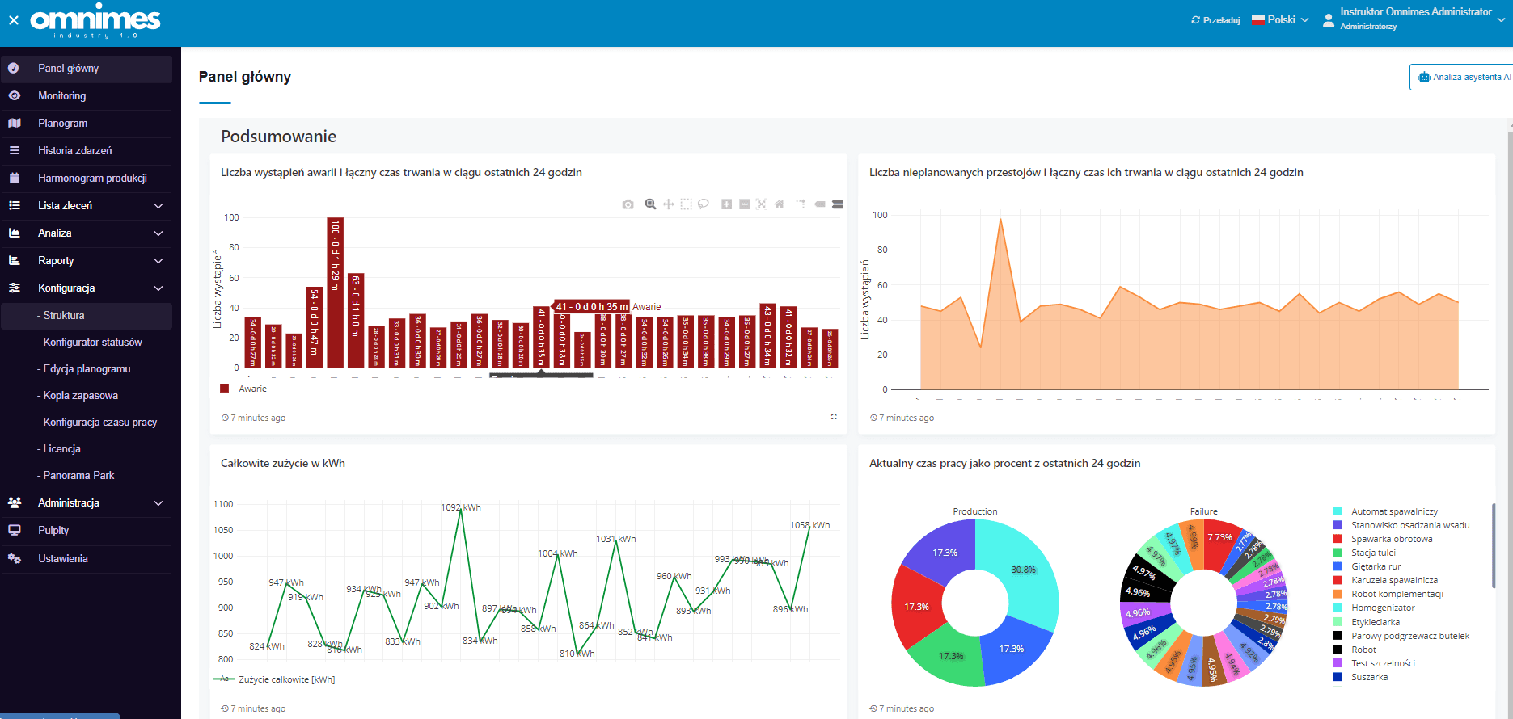Image resolution: width=1513 pixels, height=719 pixels.
Task: Click the user avatar icon in header
Action: click(1328, 20)
